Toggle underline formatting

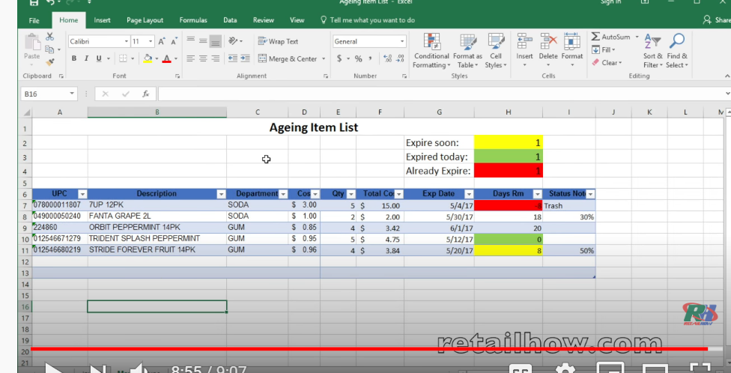pyautogui.click(x=98, y=58)
